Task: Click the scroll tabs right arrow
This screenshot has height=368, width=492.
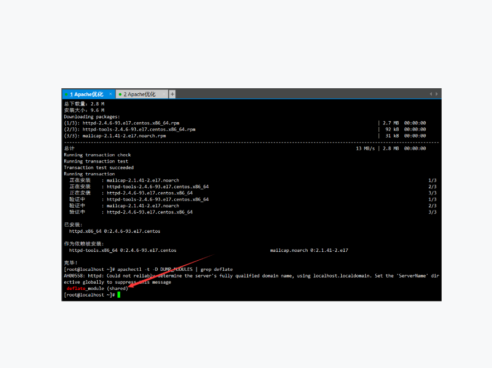Action: [x=437, y=94]
